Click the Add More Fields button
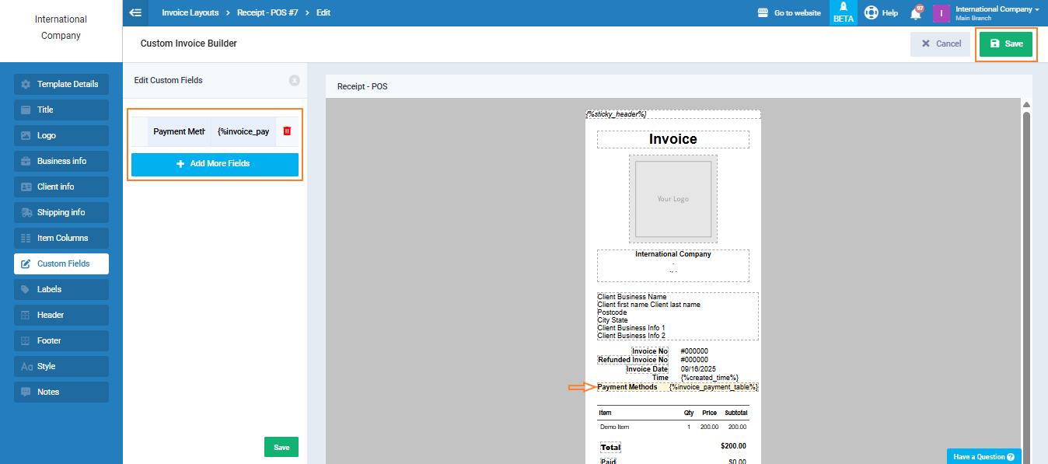 pos(215,164)
